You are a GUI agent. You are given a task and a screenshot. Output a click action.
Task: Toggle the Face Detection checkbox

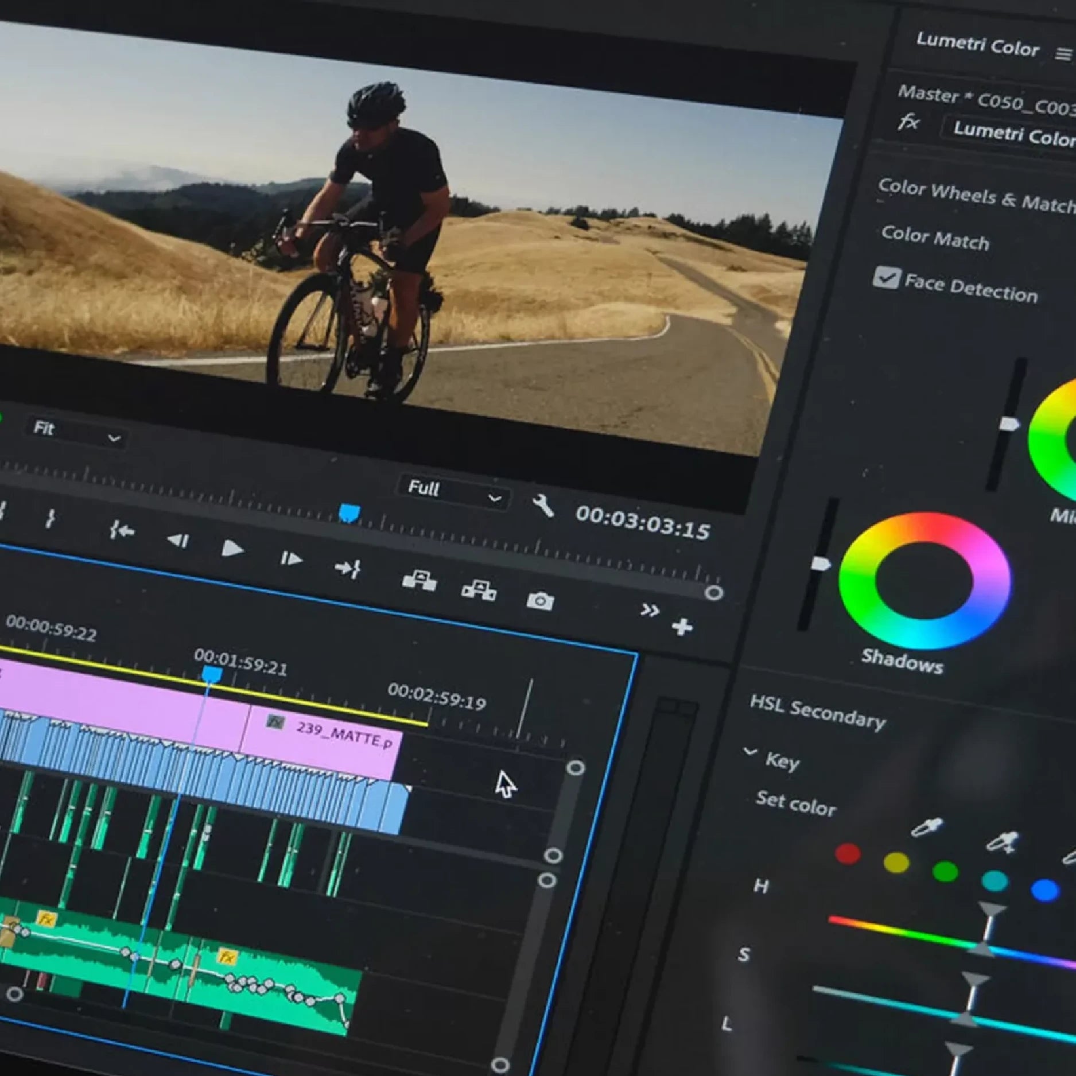pos(886,278)
